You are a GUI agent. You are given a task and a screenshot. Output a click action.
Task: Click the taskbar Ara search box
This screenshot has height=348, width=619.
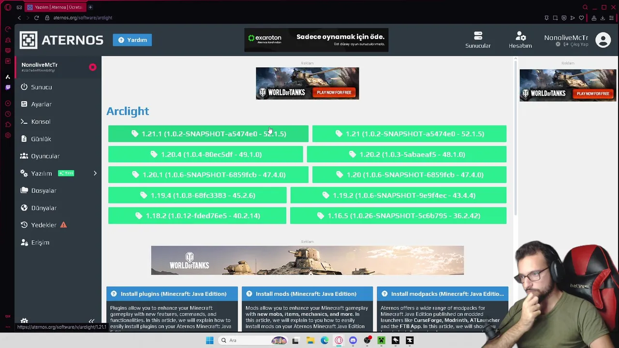coord(252,340)
